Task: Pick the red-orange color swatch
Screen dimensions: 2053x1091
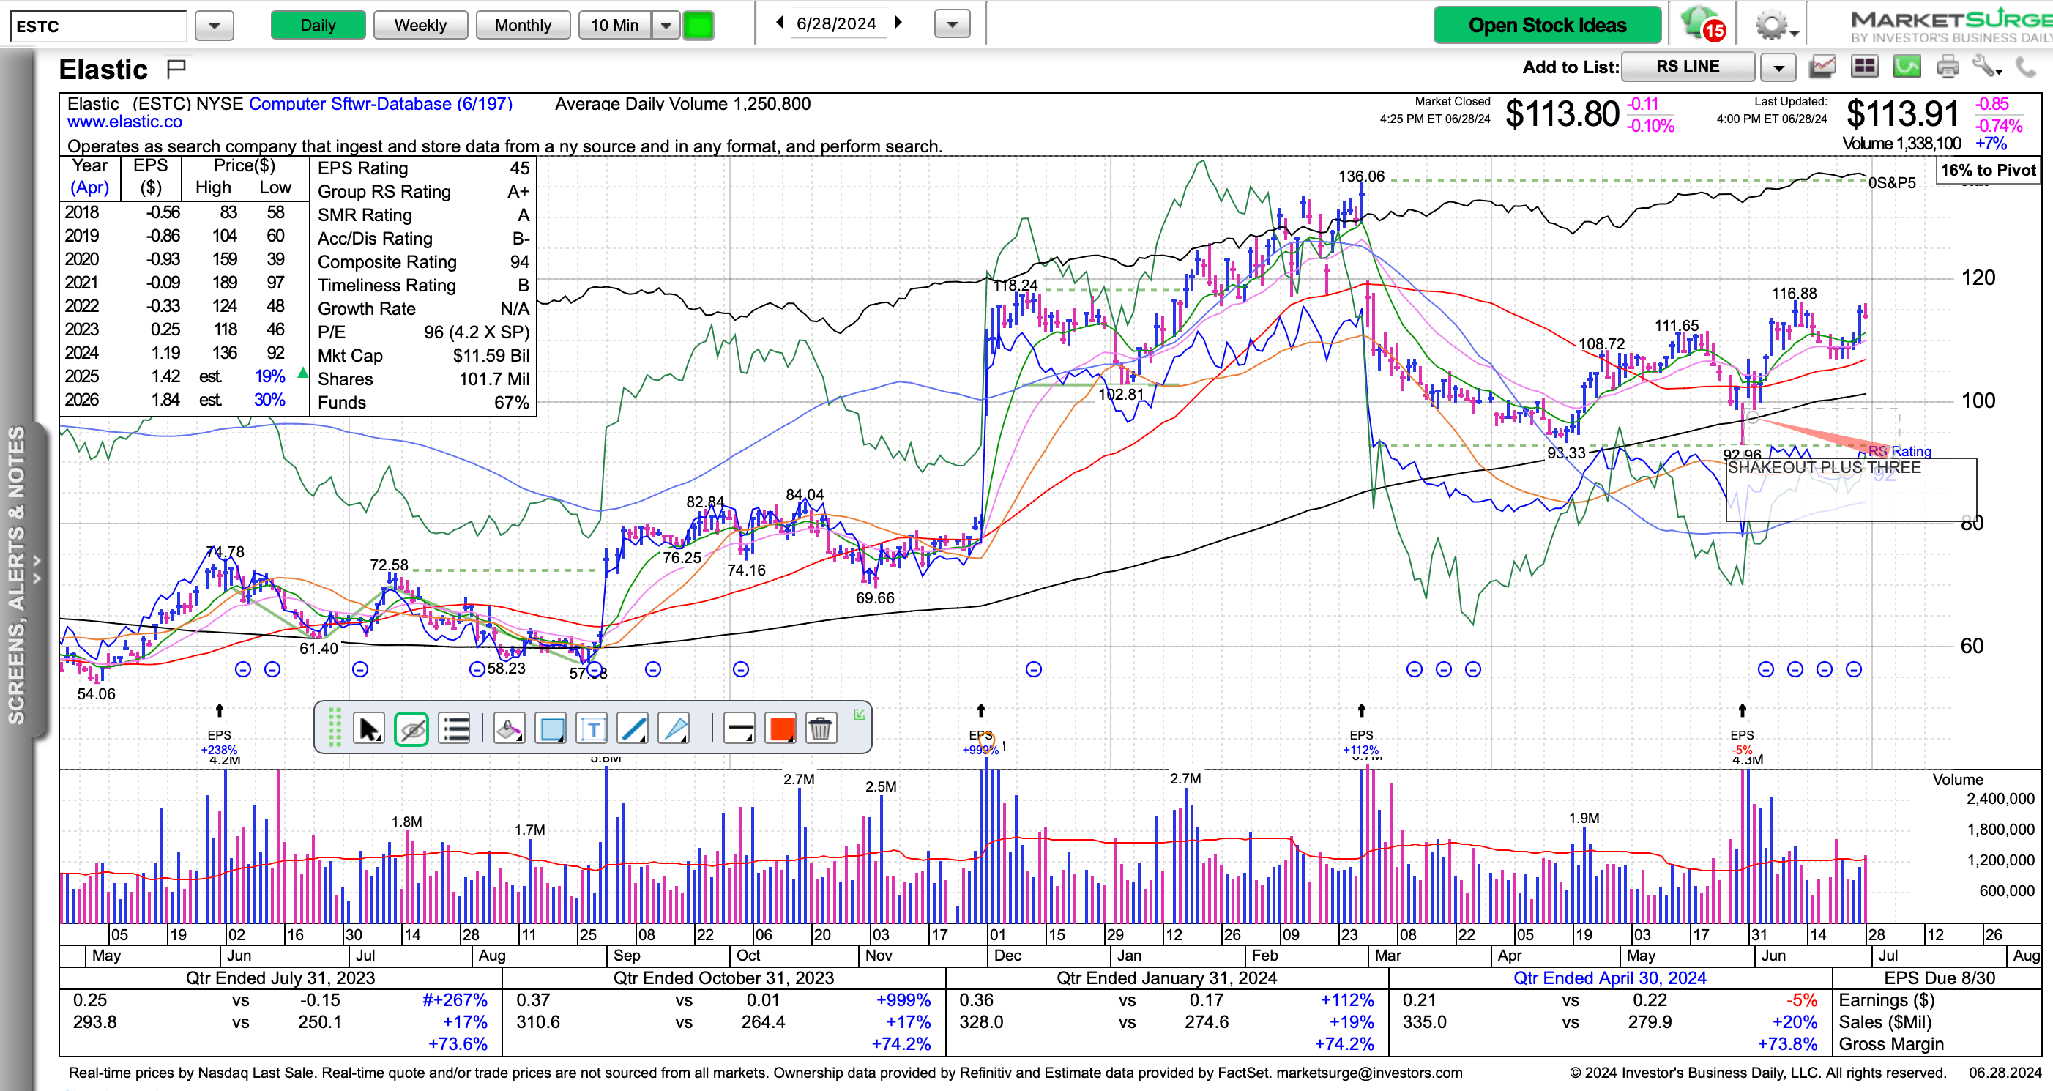Action: [x=781, y=729]
